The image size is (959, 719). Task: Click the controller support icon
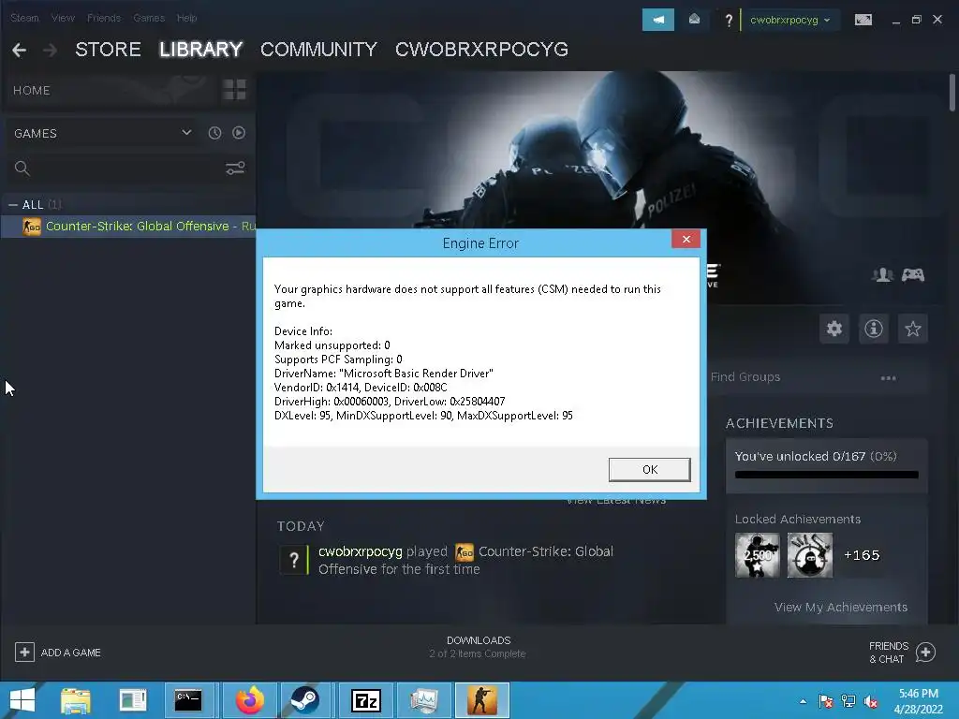(x=913, y=275)
